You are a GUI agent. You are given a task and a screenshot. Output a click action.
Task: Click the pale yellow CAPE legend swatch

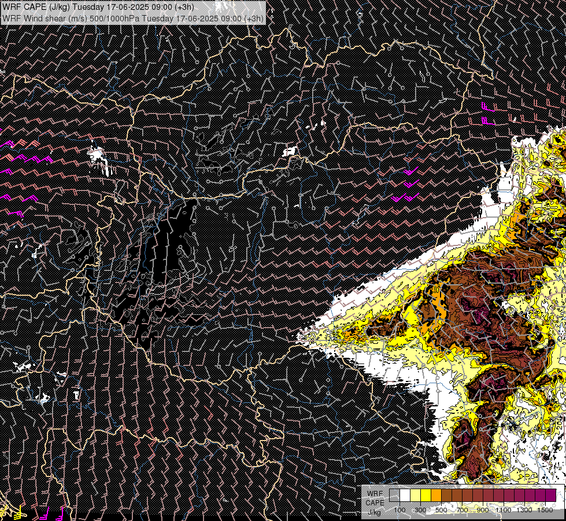pyautogui.click(x=416, y=495)
